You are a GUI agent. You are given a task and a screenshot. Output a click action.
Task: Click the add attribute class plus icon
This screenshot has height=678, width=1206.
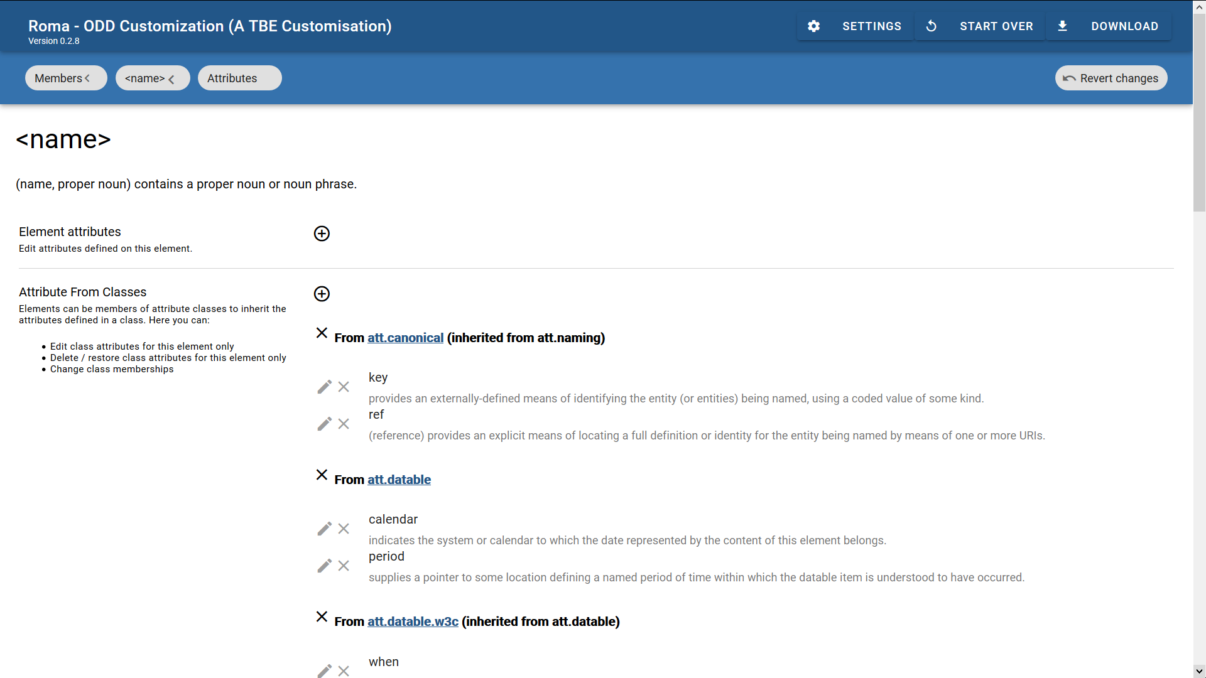point(322,294)
